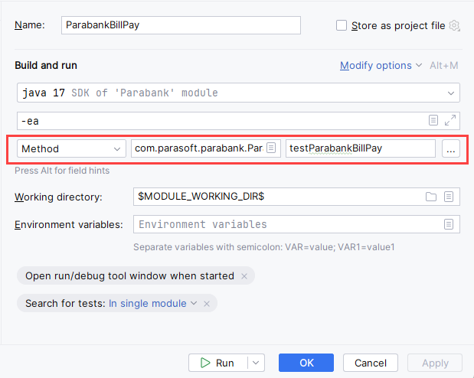The image size is (474, 378).
Task: Open class field browse list icon
Action: coord(271,148)
